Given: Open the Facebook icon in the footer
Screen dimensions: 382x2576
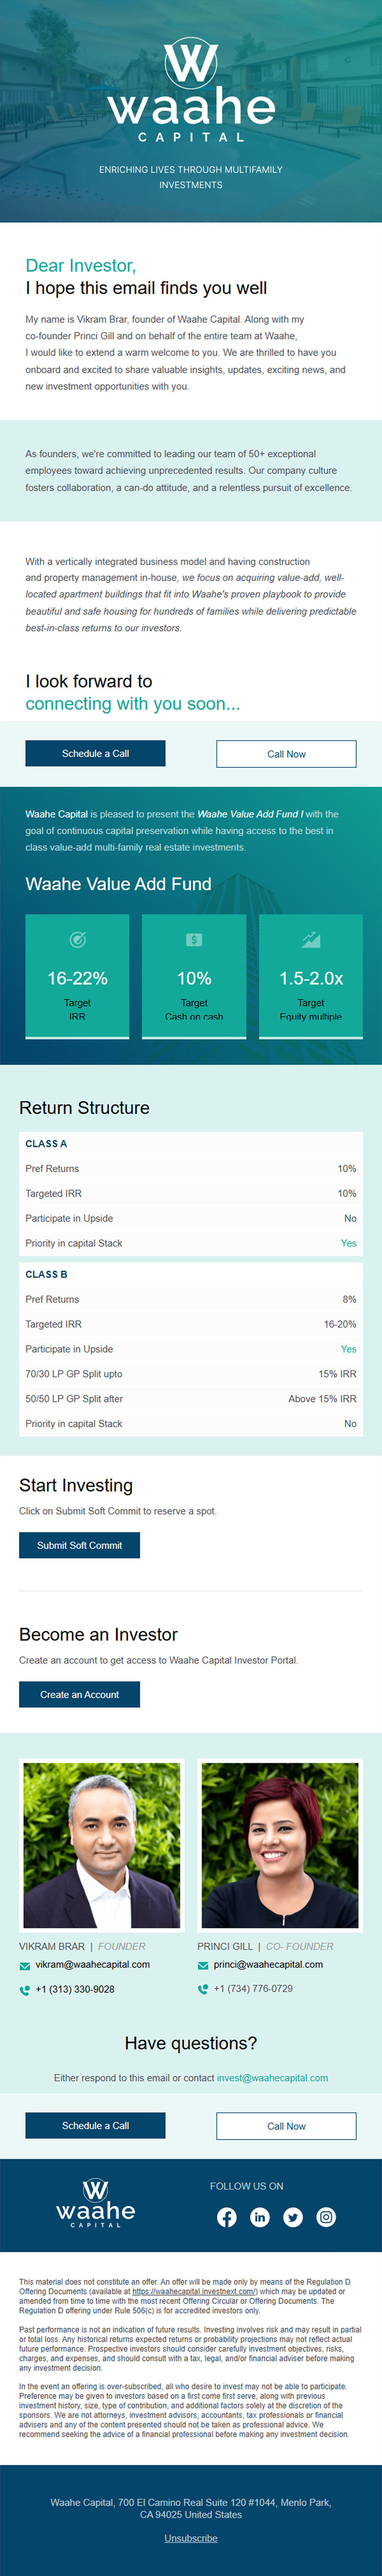Looking at the screenshot, I should (x=226, y=2217).
